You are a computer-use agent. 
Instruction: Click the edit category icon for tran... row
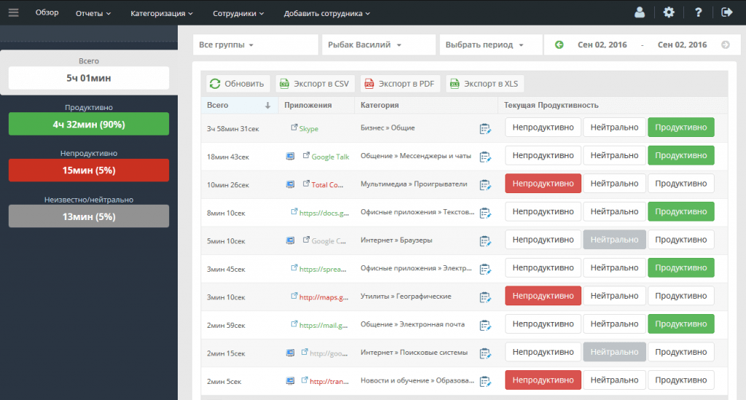(484, 382)
